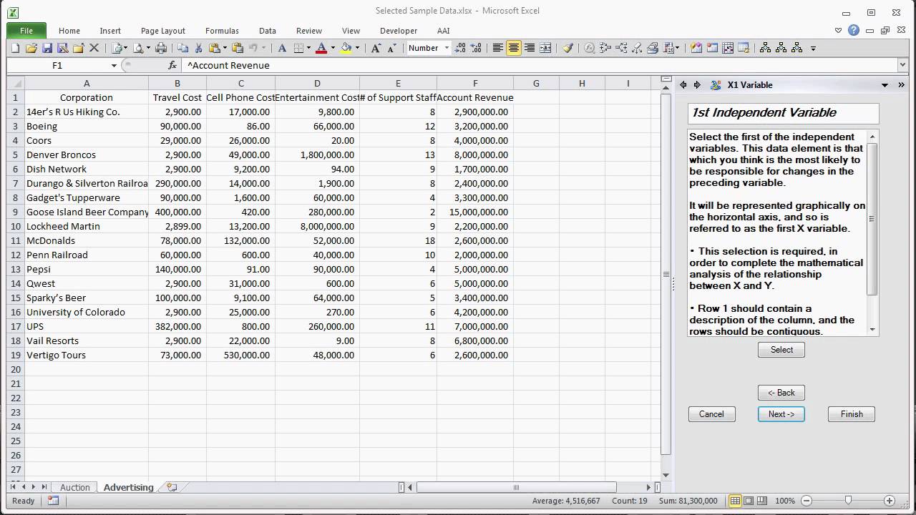The width and height of the screenshot is (916, 515).
Task: Open the Page Layout ribbon tab
Action: coord(163,31)
